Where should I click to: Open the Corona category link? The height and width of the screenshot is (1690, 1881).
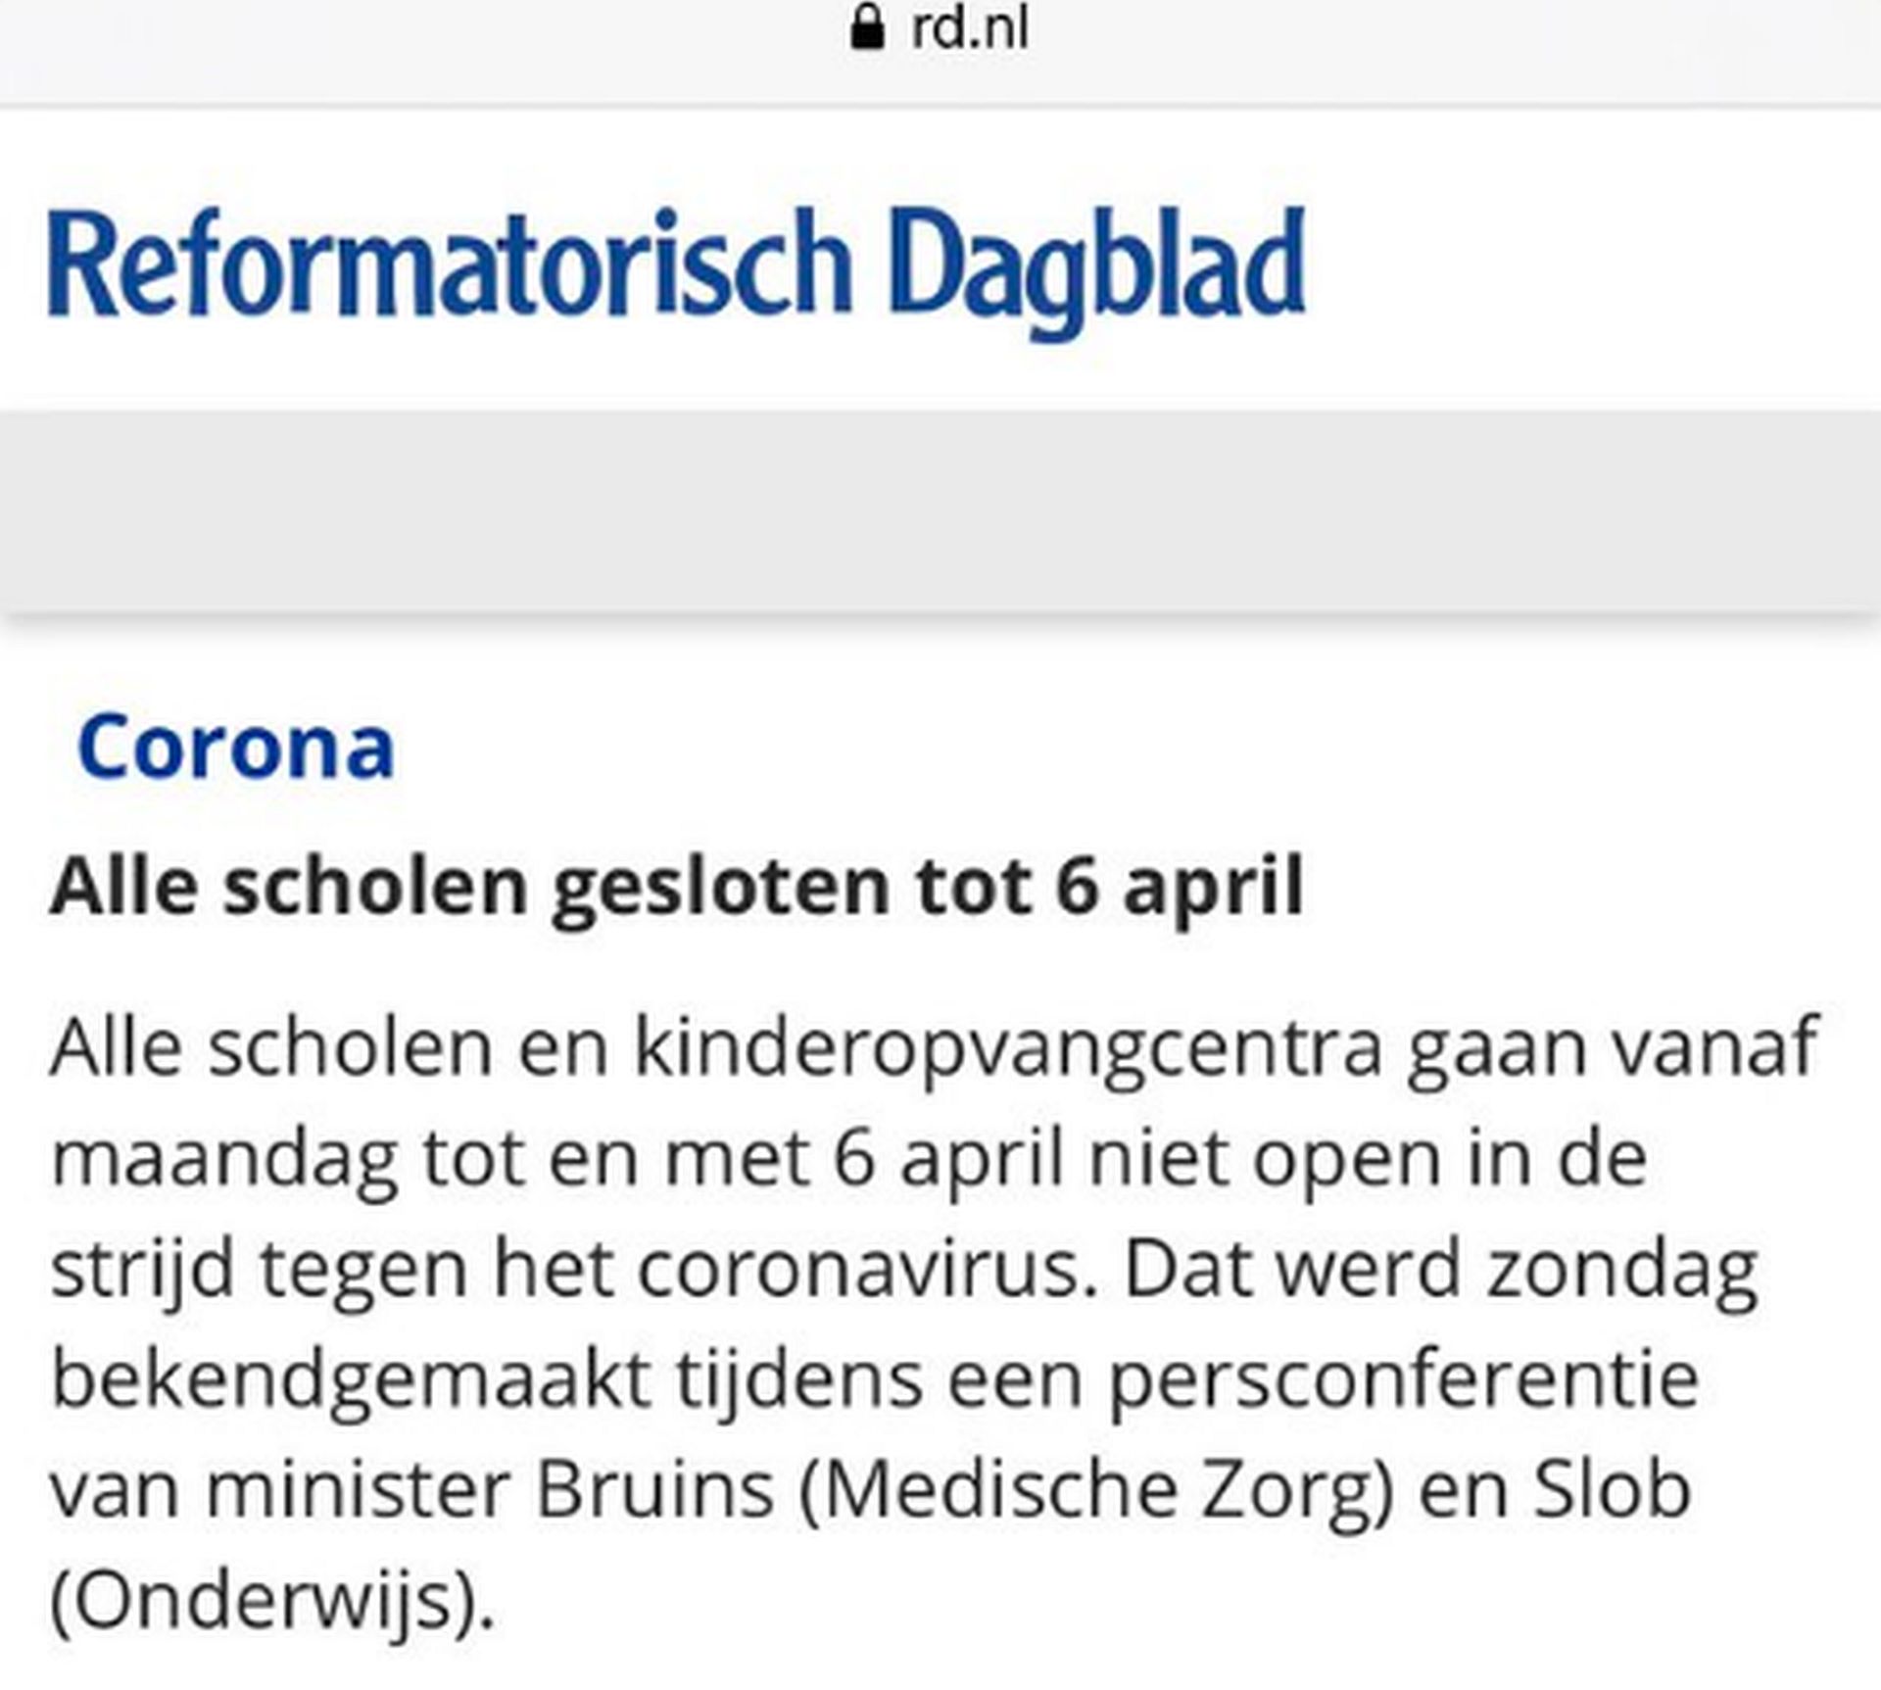(235, 747)
